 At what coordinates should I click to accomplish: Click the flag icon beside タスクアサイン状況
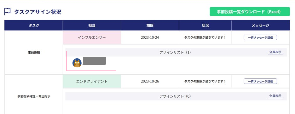tap(7, 12)
